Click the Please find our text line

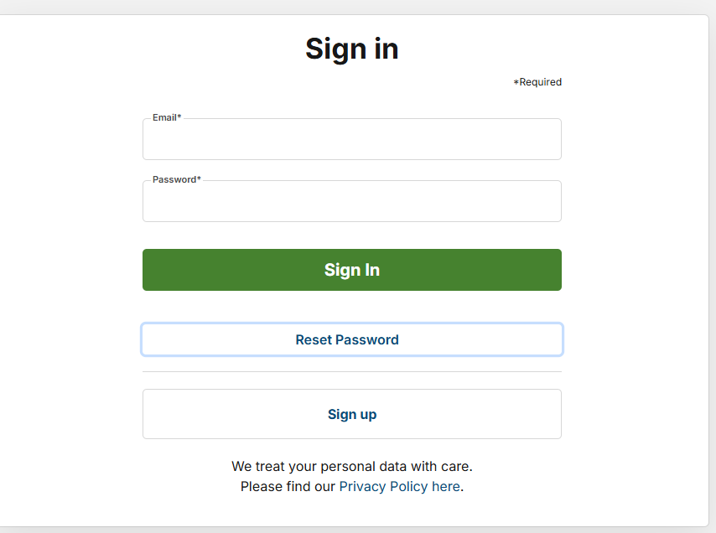click(288, 486)
